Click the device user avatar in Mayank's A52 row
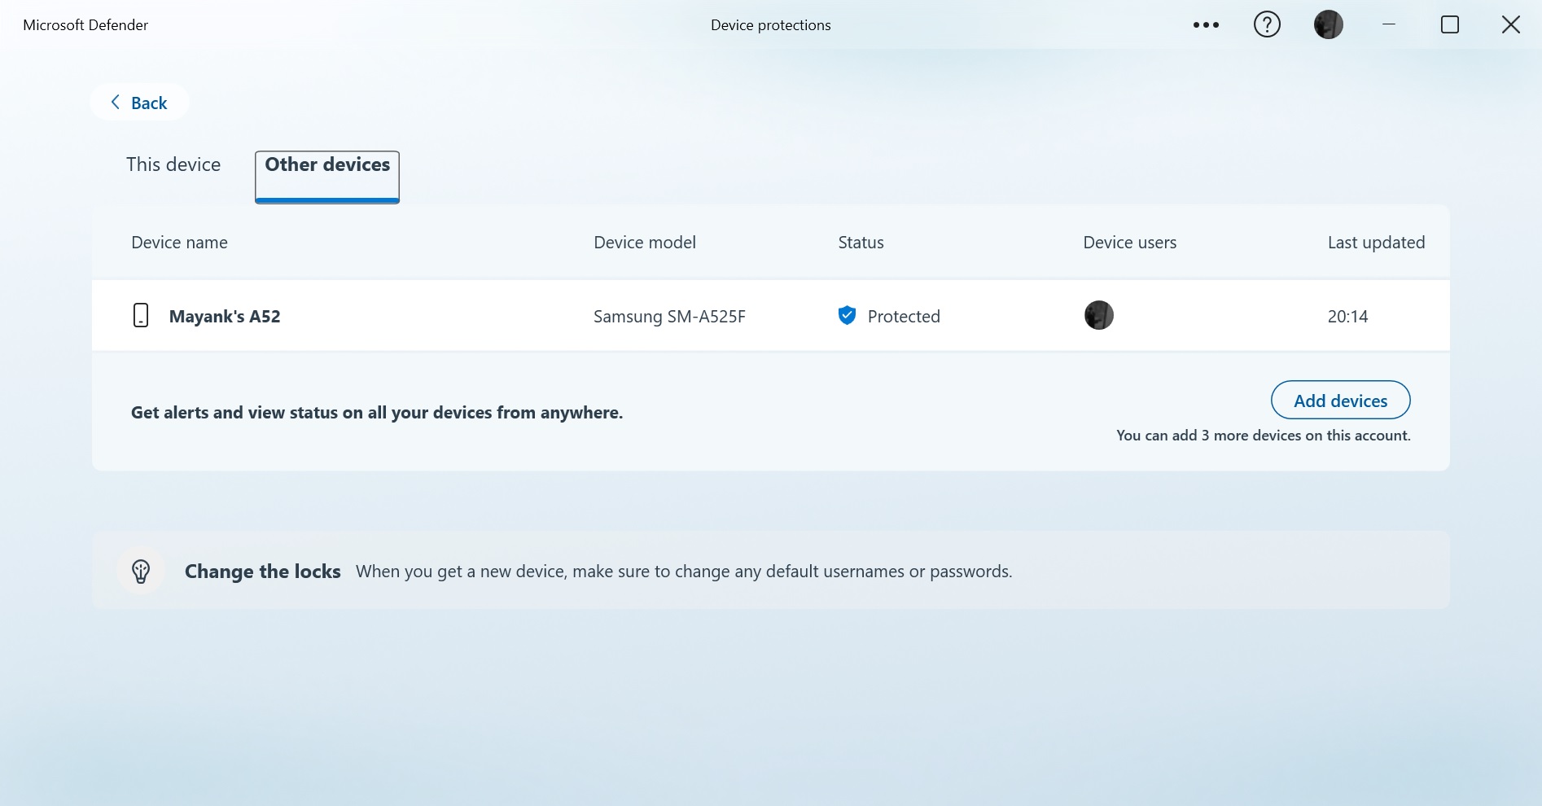 click(1098, 315)
